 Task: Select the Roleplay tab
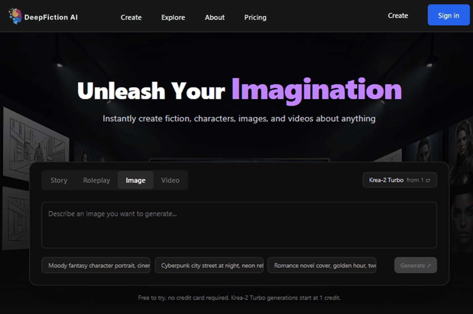97,180
